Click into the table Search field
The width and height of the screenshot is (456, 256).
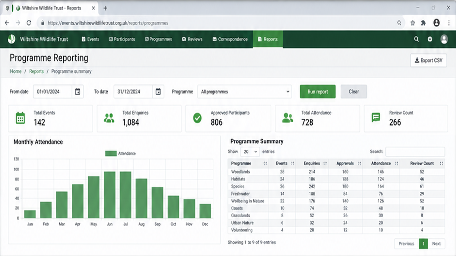415,152
